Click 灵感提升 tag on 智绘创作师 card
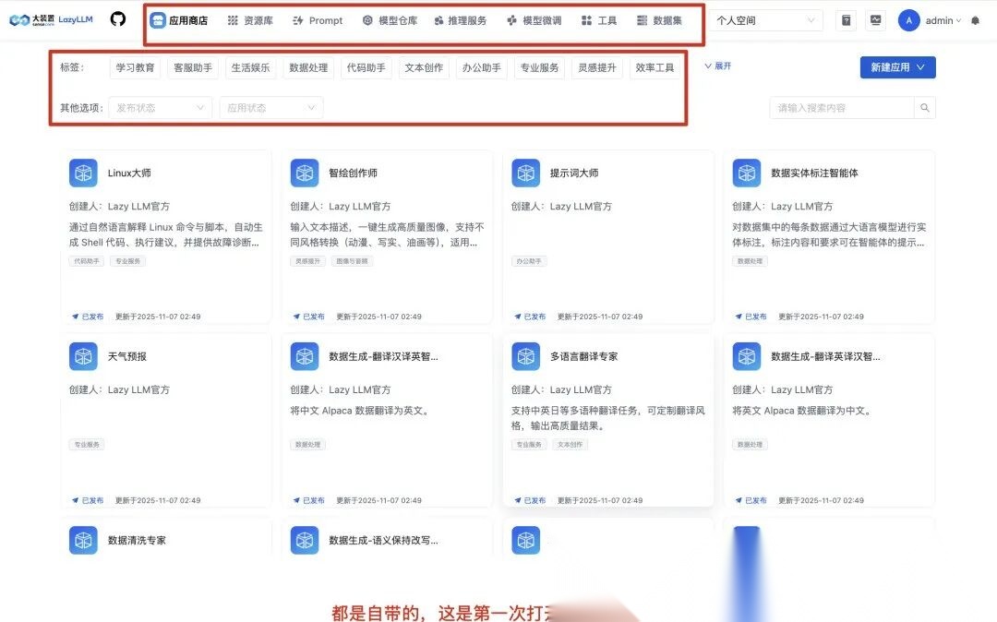Image resolution: width=997 pixels, height=622 pixels. 307,261
